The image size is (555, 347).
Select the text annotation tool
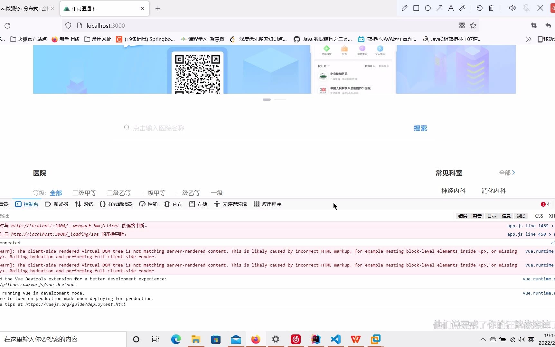tap(451, 8)
